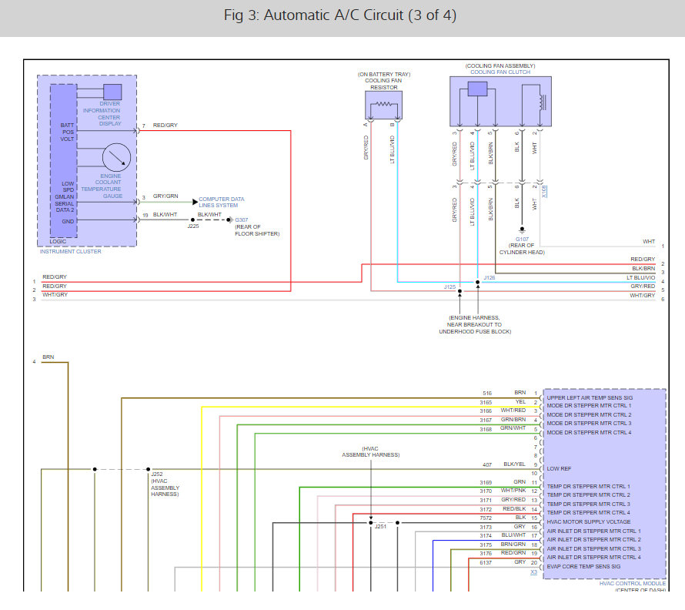The height and width of the screenshot is (610, 685).
Task: Click the COOLING FAN RESISTOR heading
Action: (x=383, y=84)
